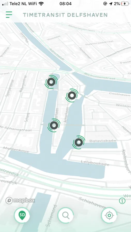Tap the TimeTransit Delfshaven title
The image size is (131, 232).
pyautogui.click(x=65, y=15)
